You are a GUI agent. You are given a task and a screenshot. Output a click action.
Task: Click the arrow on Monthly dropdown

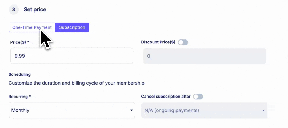click(131, 110)
